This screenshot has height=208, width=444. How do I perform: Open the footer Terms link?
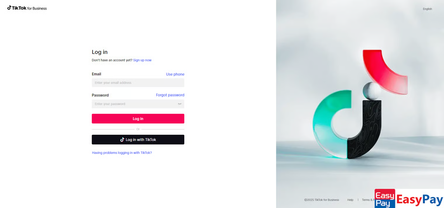pos(368,200)
